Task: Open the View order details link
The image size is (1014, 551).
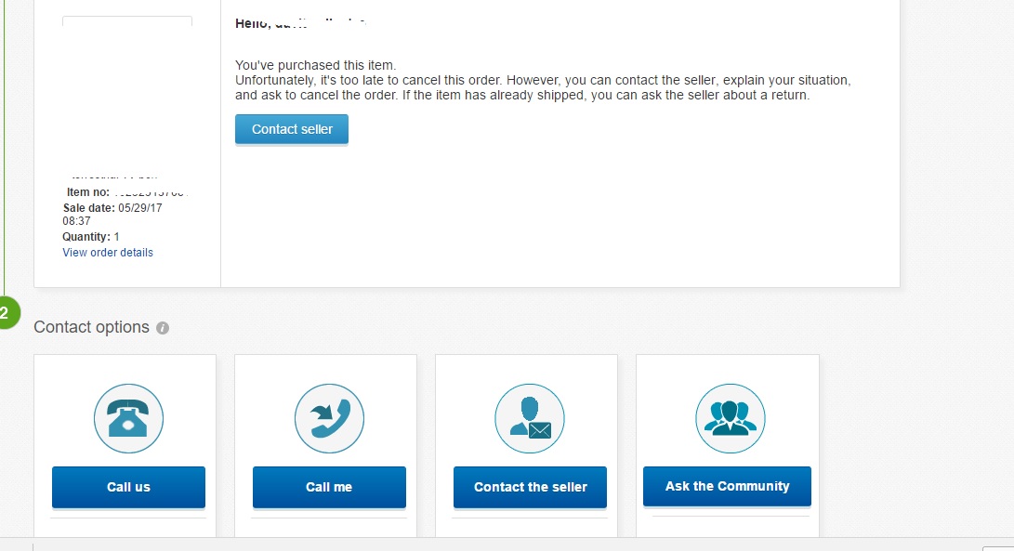Action: (x=108, y=253)
